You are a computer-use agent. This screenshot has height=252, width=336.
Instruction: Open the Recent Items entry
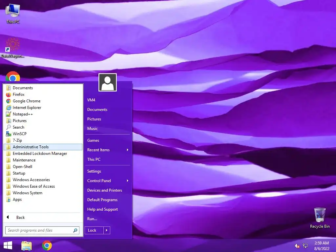[x=108, y=150]
